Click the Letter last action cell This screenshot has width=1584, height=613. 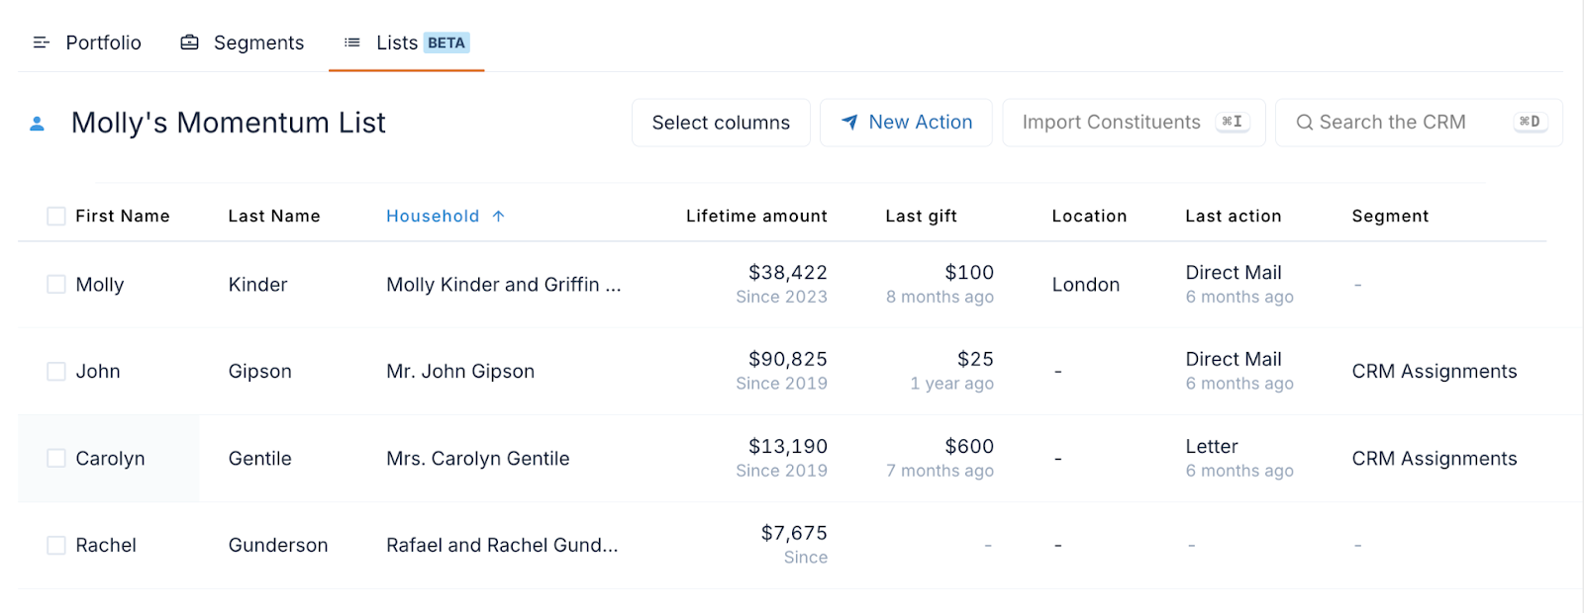click(1212, 447)
